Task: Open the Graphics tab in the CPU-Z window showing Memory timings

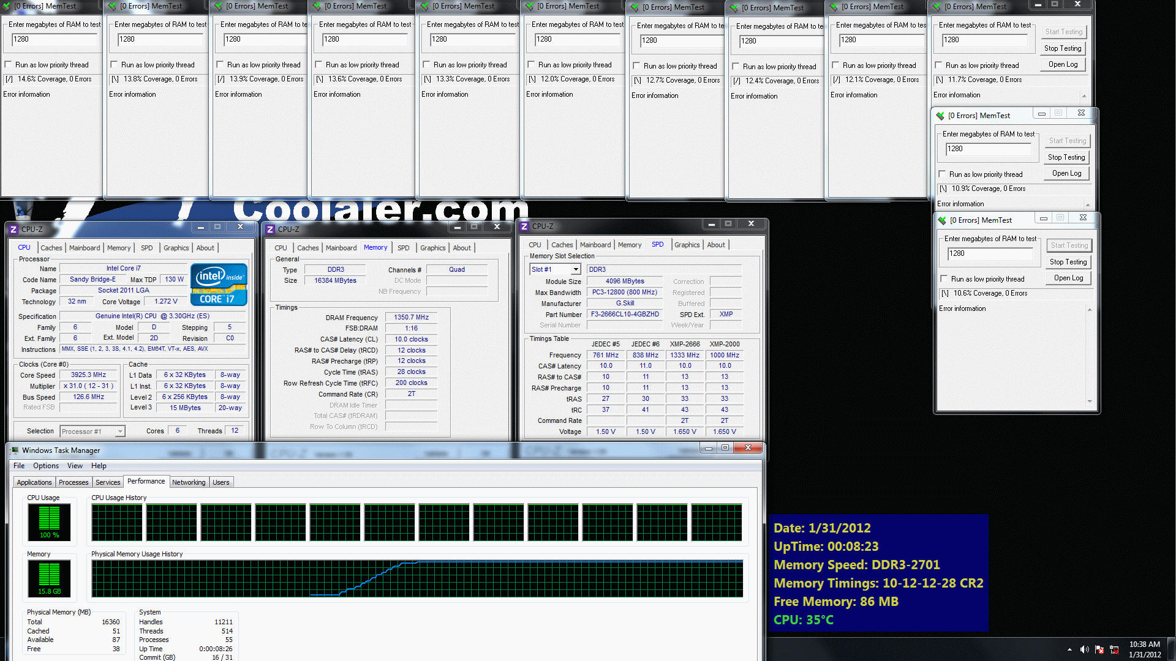Action: (x=432, y=248)
